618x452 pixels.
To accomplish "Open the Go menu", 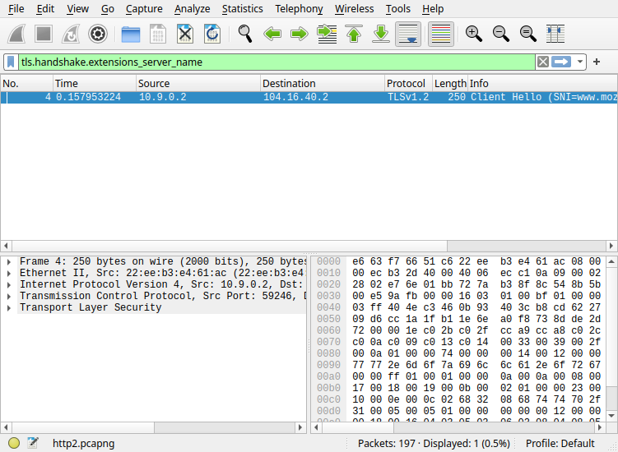I will (x=108, y=9).
